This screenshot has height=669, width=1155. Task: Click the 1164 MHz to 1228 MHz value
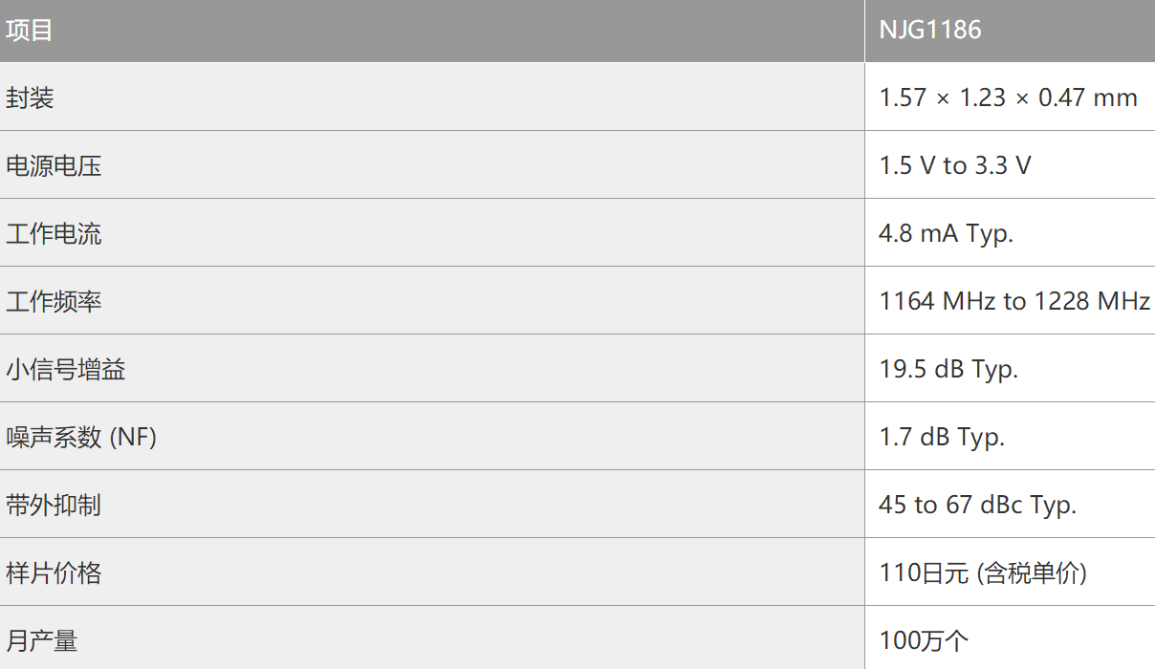tap(1013, 302)
